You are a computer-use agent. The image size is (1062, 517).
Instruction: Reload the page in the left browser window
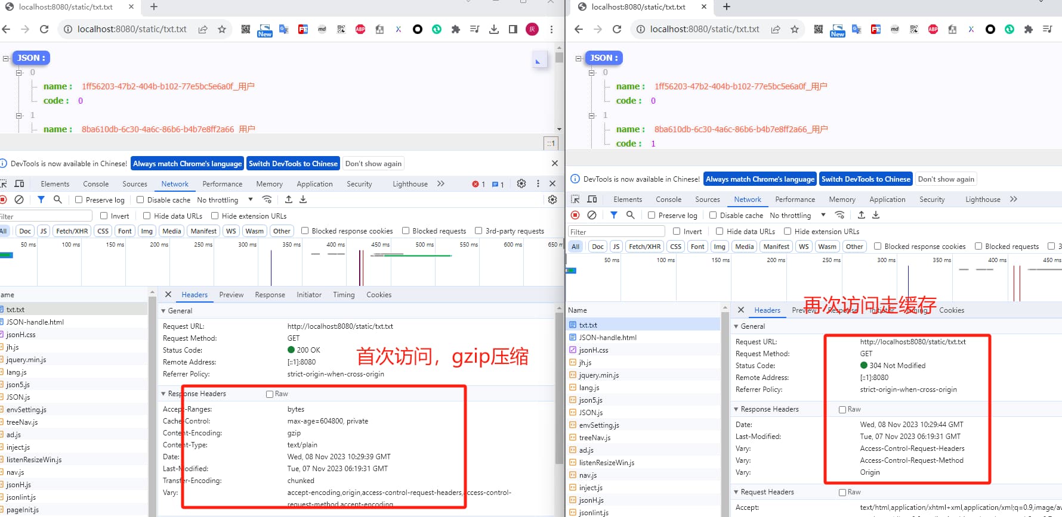[44, 29]
